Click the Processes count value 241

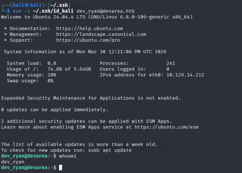(x=171, y=63)
